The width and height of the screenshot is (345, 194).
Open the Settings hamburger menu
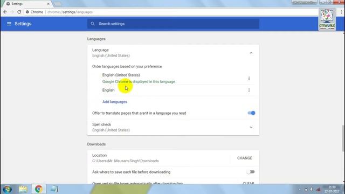9,24
